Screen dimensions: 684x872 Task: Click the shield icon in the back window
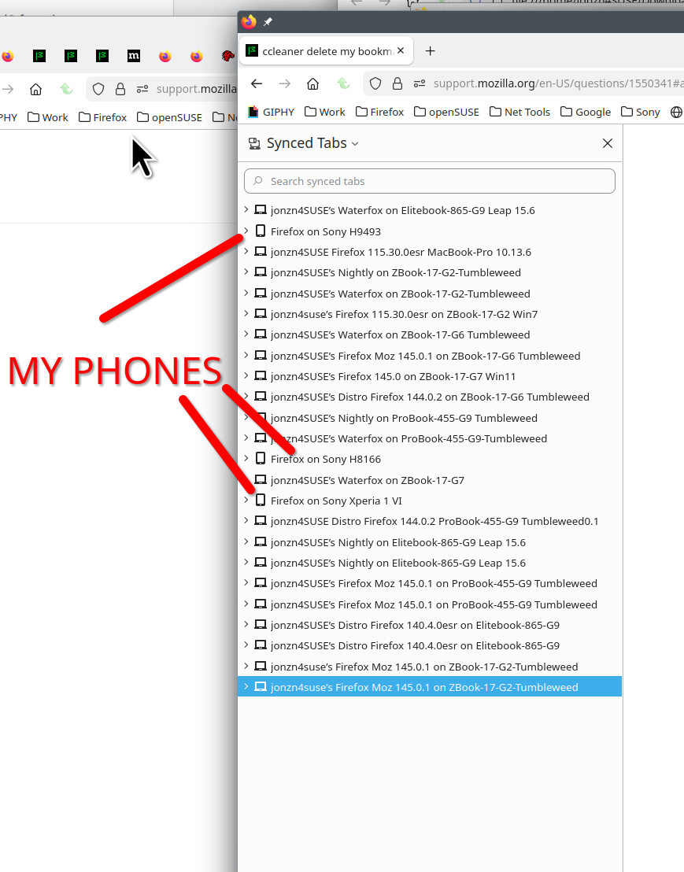[98, 89]
